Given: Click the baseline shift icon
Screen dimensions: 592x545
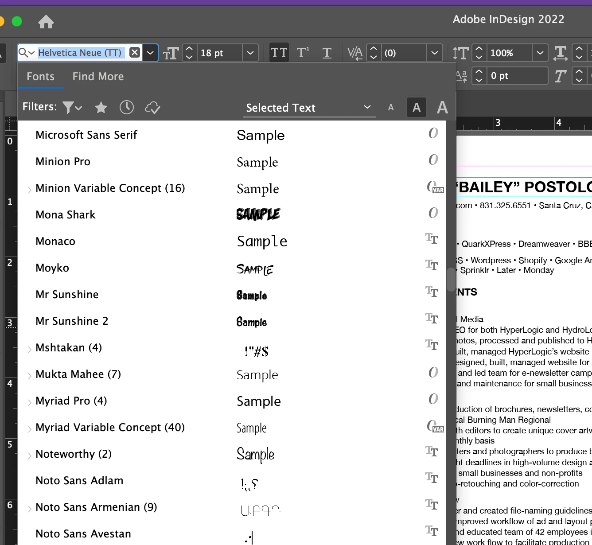Looking at the screenshot, I should point(462,76).
